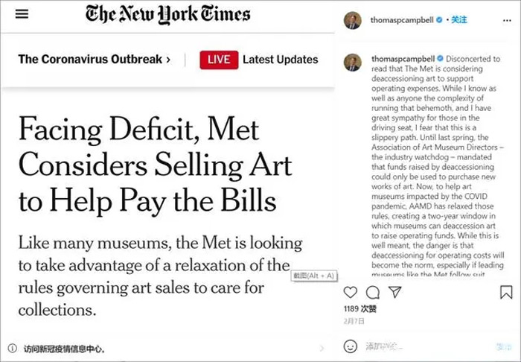Click The New York Times logo
Image resolution: width=521 pixels, height=362 pixels.
point(167,14)
